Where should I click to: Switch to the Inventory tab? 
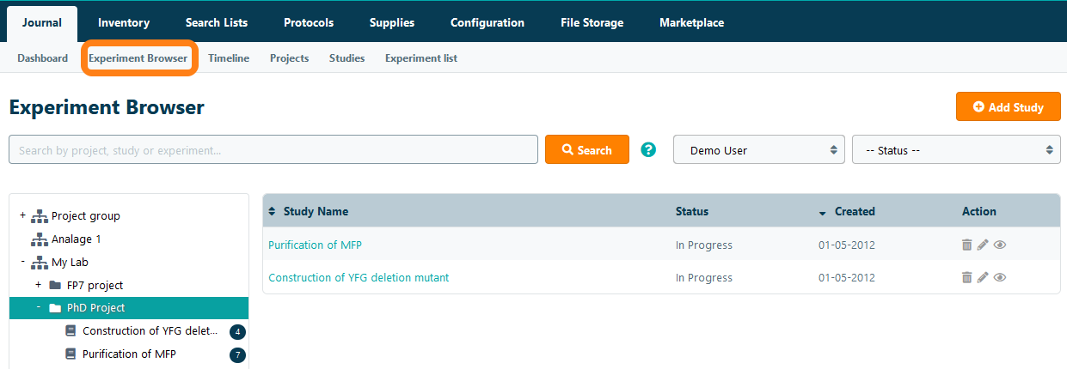pyautogui.click(x=123, y=22)
